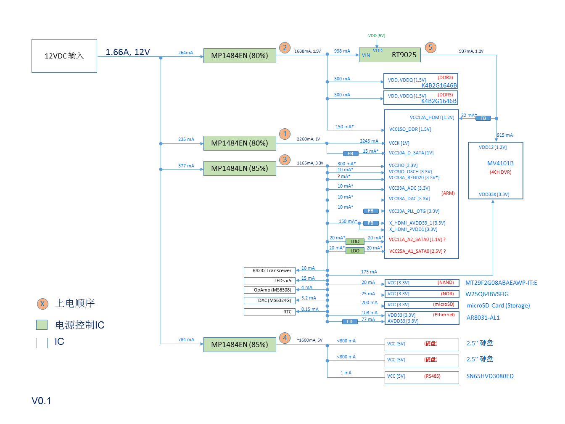Screen dimensions: 565x424
Task: Click the ~1600mA, 5V label
Action: [x=309, y=340]
